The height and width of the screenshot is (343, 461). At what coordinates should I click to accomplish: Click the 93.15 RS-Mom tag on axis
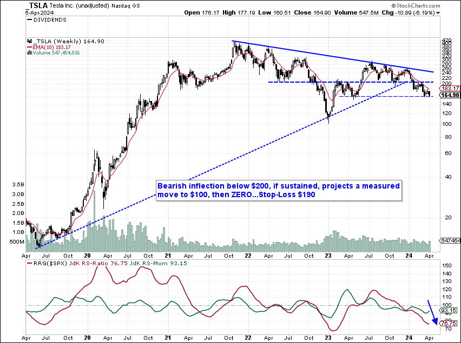pyautogui.click(x=449, y=311)
